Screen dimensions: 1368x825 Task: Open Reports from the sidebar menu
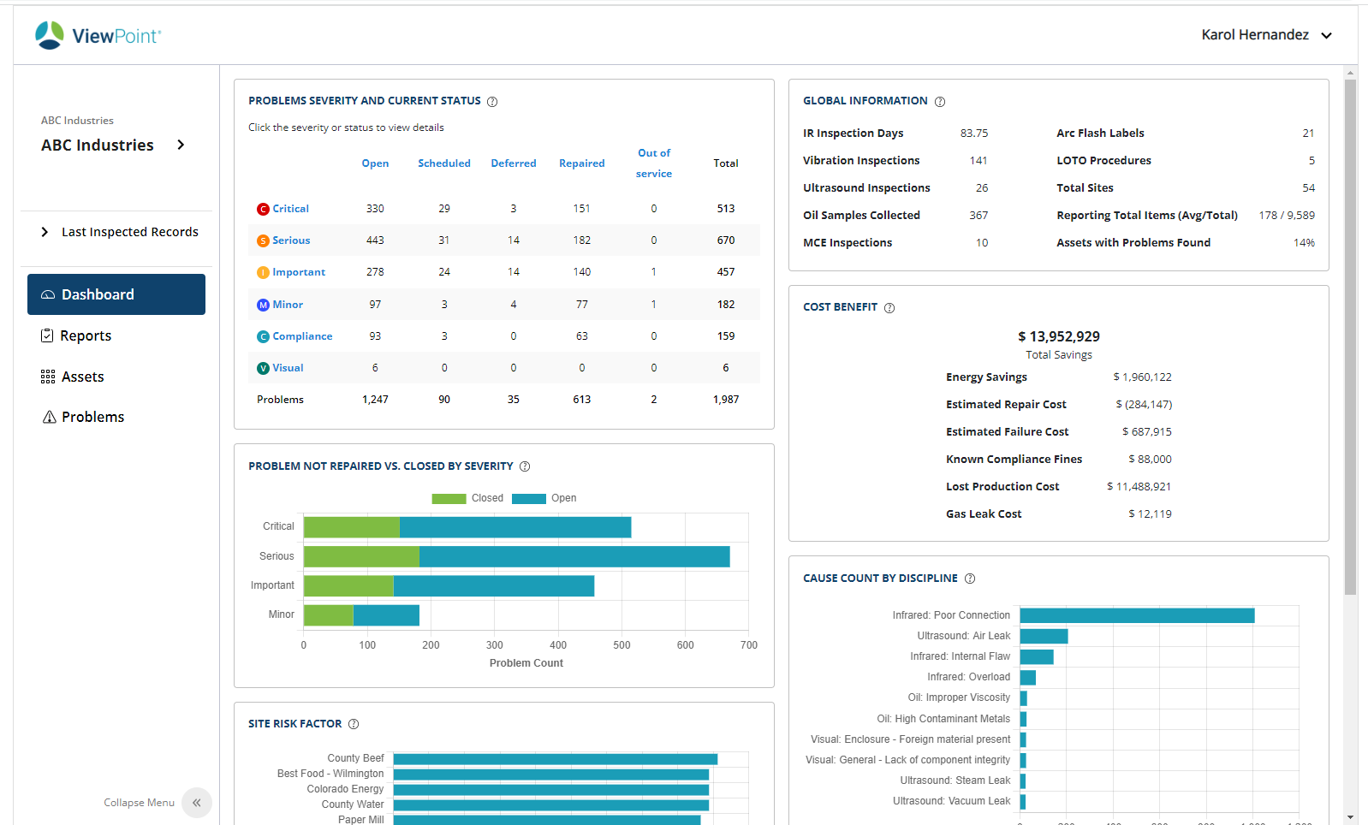(86, 335)
